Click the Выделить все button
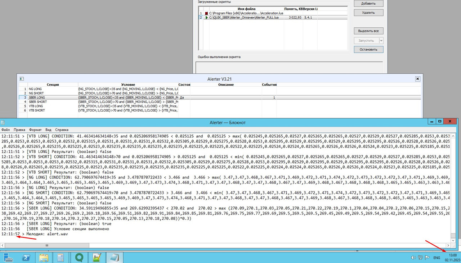The image size is (461, 263). 368,31
